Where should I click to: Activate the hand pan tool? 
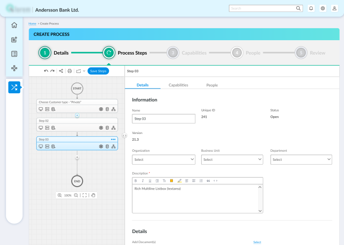(x=93, y=195)
